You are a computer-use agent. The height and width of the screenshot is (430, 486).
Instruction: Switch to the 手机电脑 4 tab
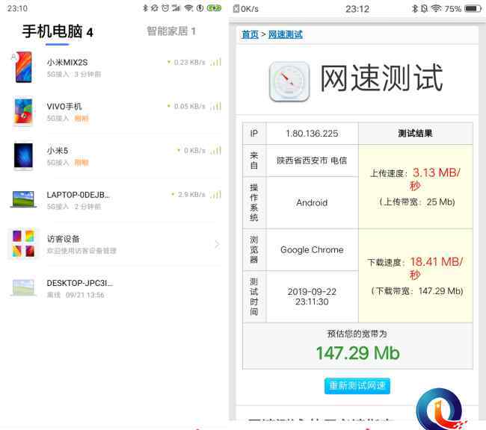(x=58, y=31)
